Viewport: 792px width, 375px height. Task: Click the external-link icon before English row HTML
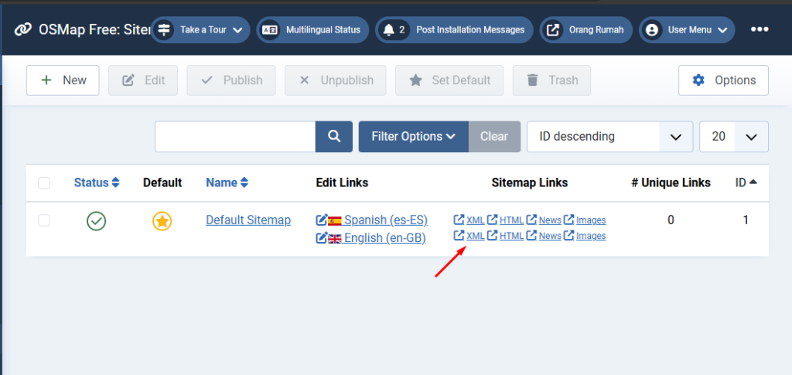pos(493,235)
